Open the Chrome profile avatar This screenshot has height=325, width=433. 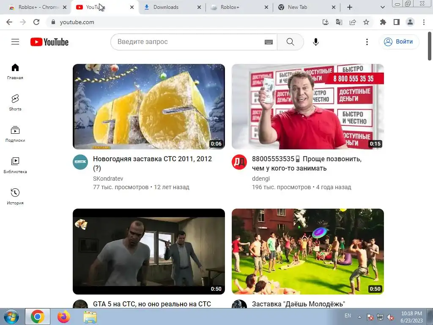pyautogui.click(x=410, y=22)
